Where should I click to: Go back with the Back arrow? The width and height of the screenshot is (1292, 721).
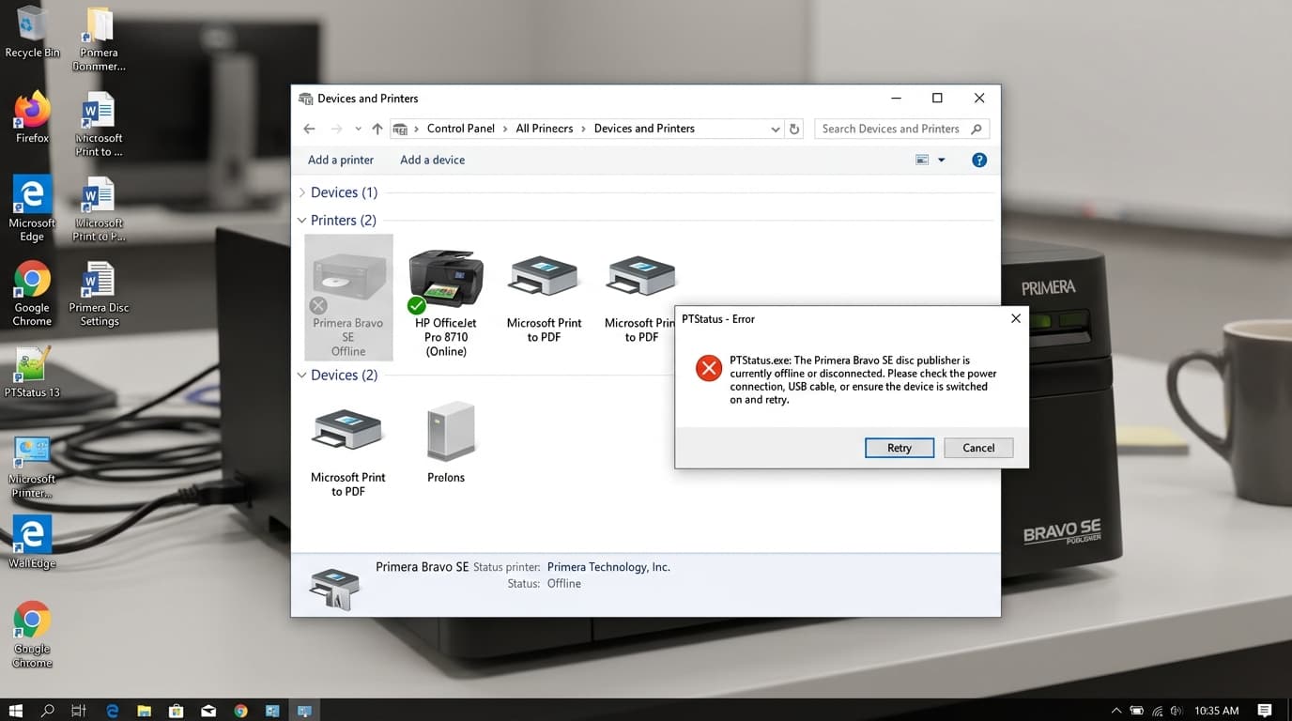[310, 129]
